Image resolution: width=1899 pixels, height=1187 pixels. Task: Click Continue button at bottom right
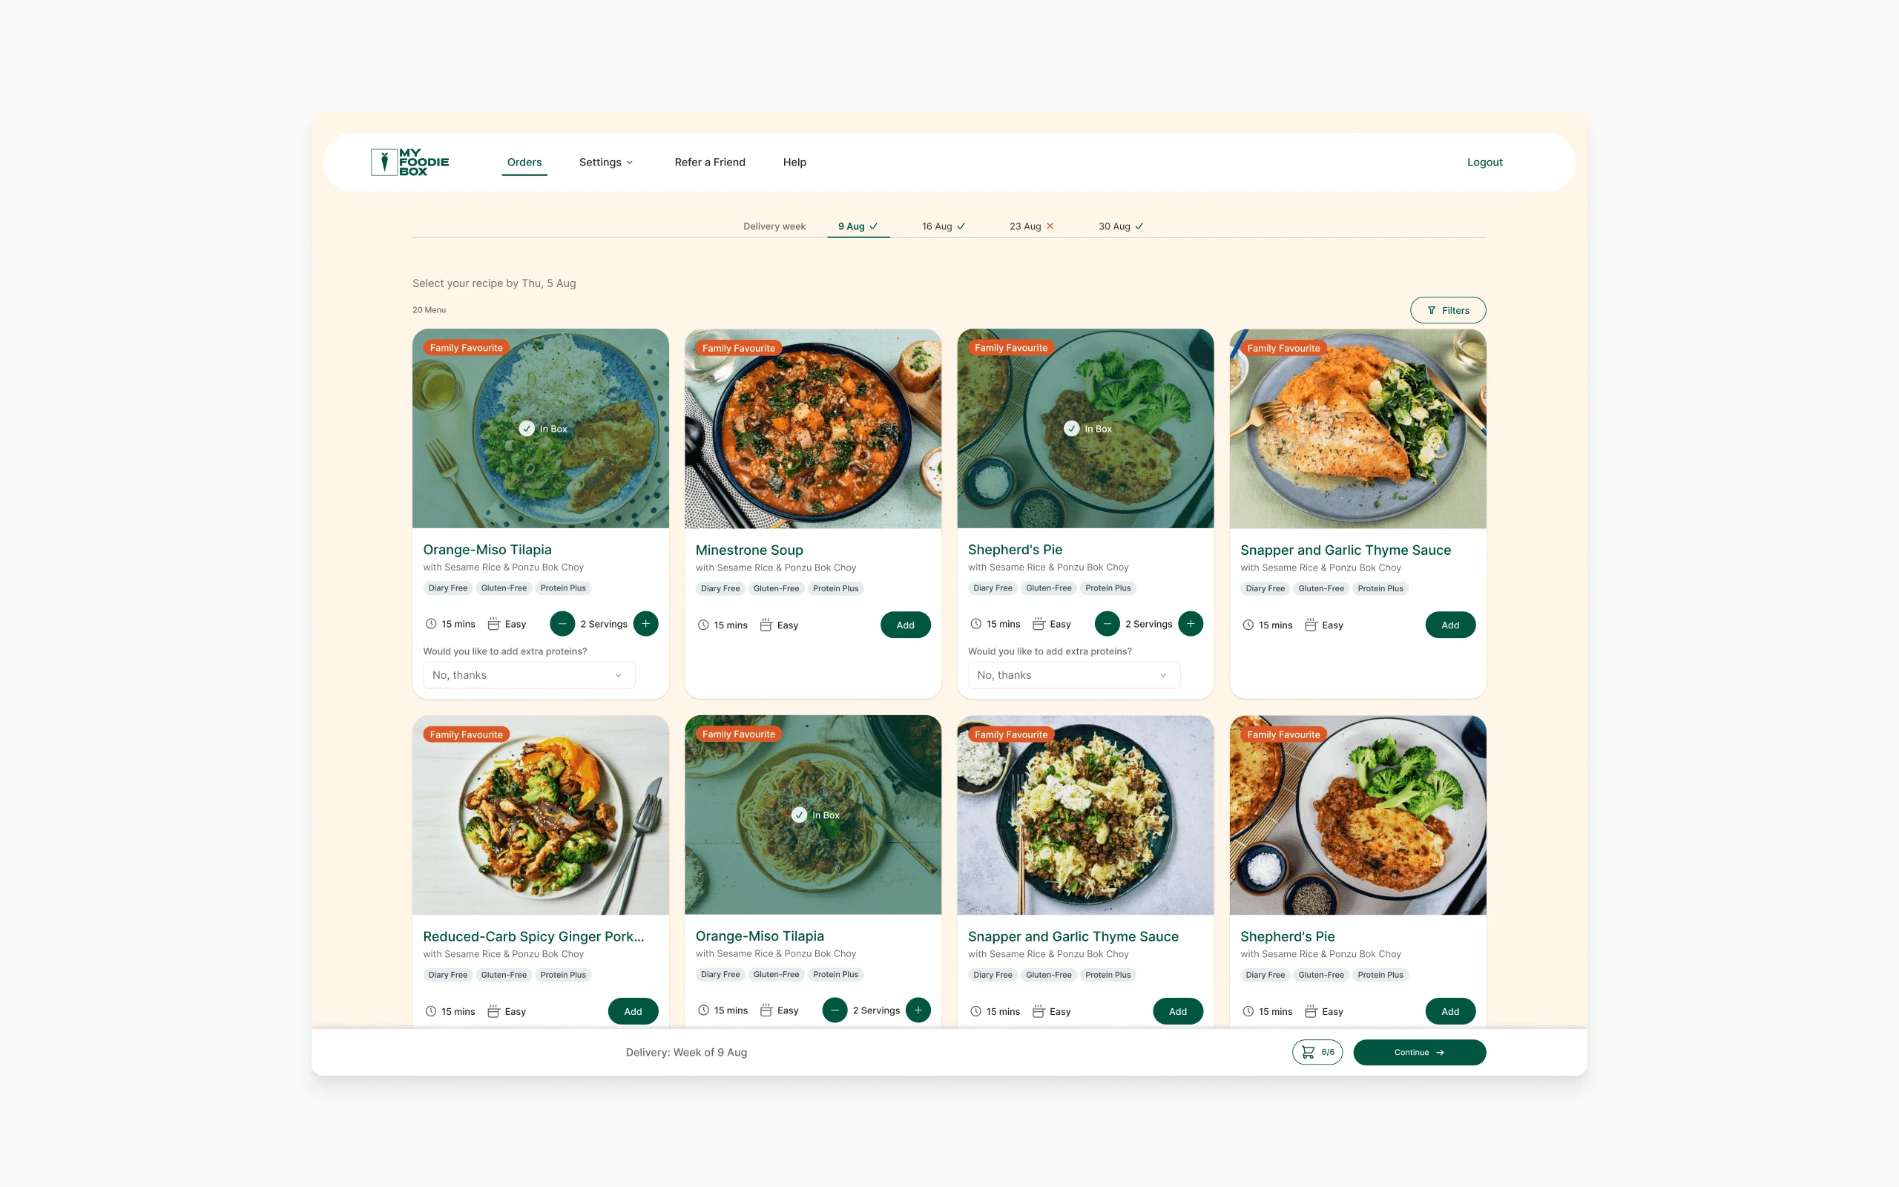coord(1419,1052)
